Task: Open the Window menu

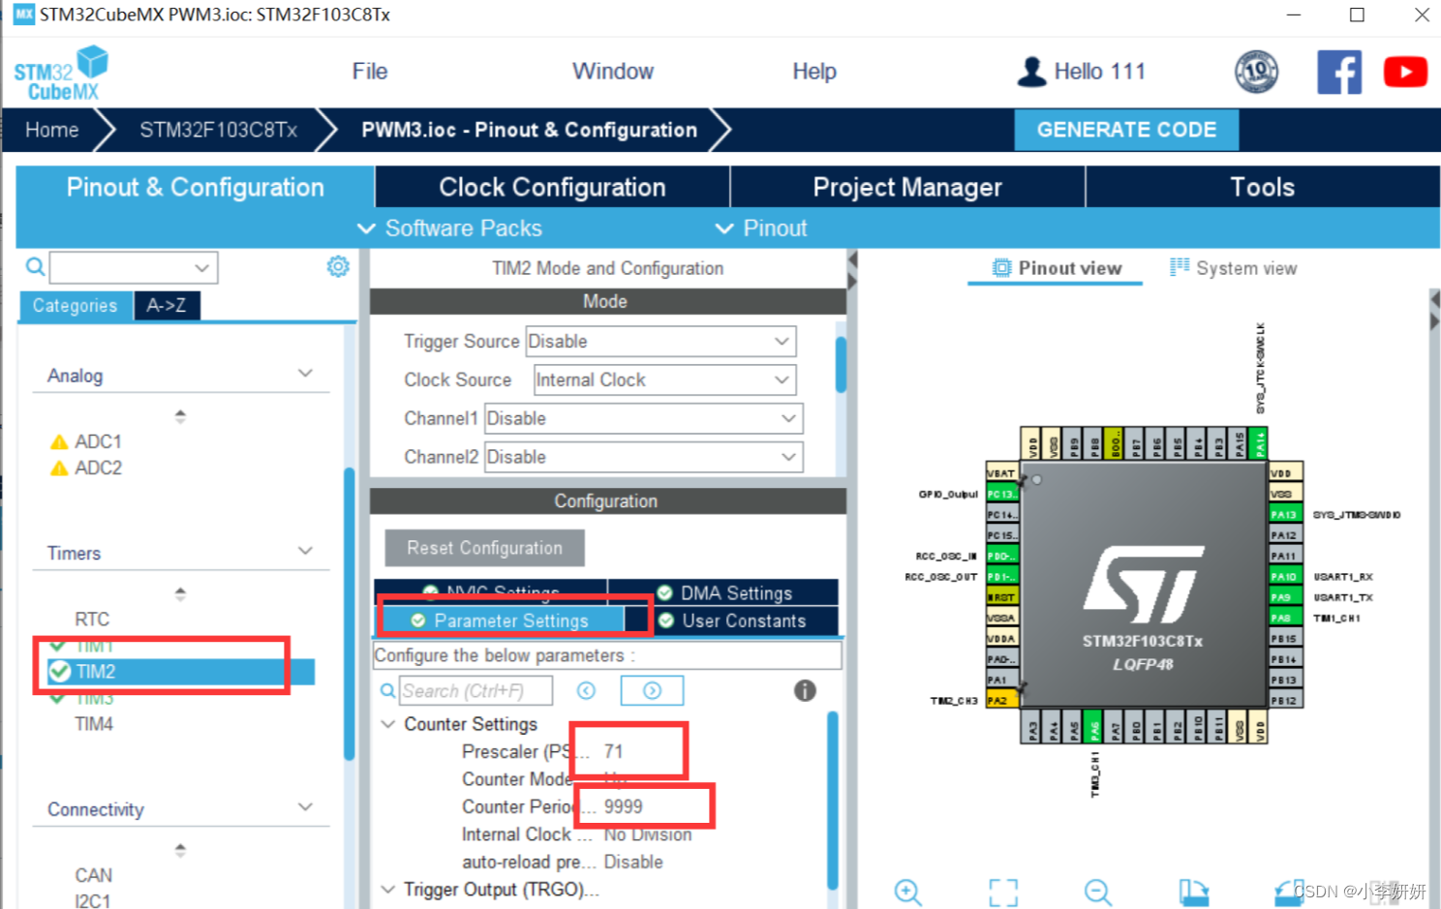Action: click(x=612, y=71)
